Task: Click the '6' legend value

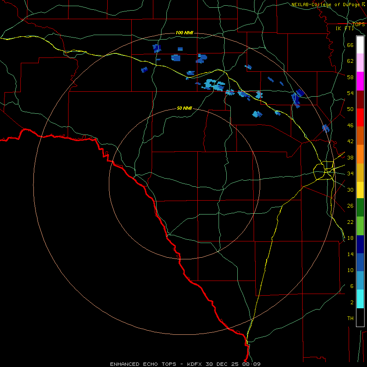Action: (352, 286)
